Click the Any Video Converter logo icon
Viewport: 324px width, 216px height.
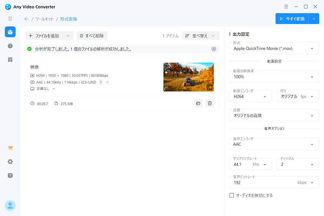[x=8, y=7]
